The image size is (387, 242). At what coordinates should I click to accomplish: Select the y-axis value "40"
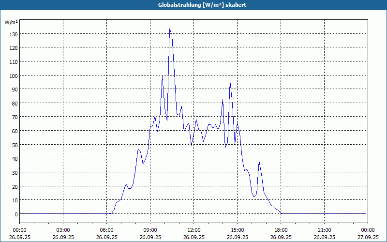(x=15, y=159)
